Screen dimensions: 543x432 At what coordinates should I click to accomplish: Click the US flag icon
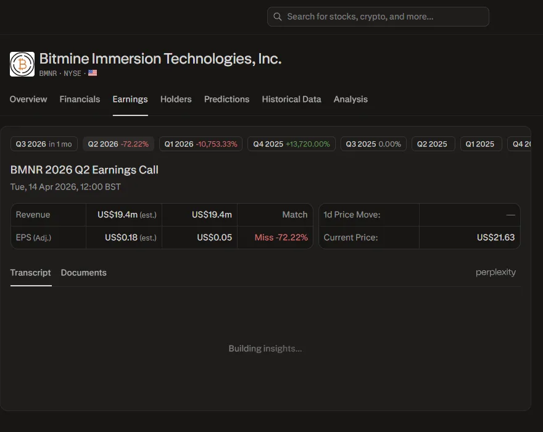[x=93, y=73]
